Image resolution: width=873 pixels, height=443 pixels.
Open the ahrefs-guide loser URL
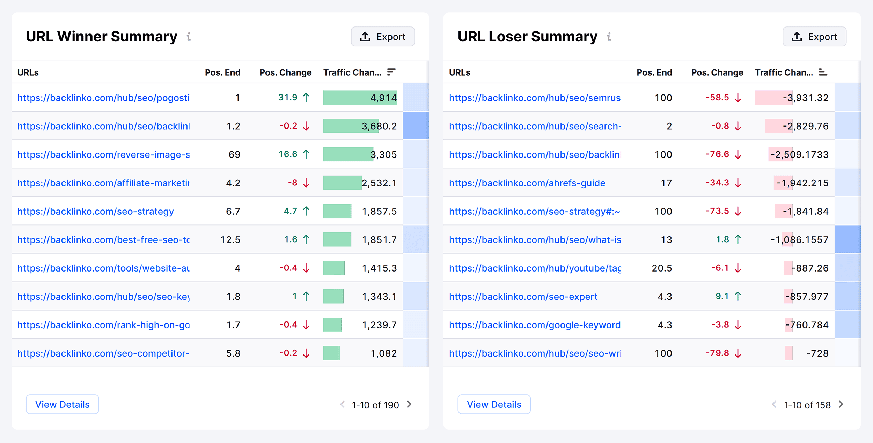coord(527,183)
